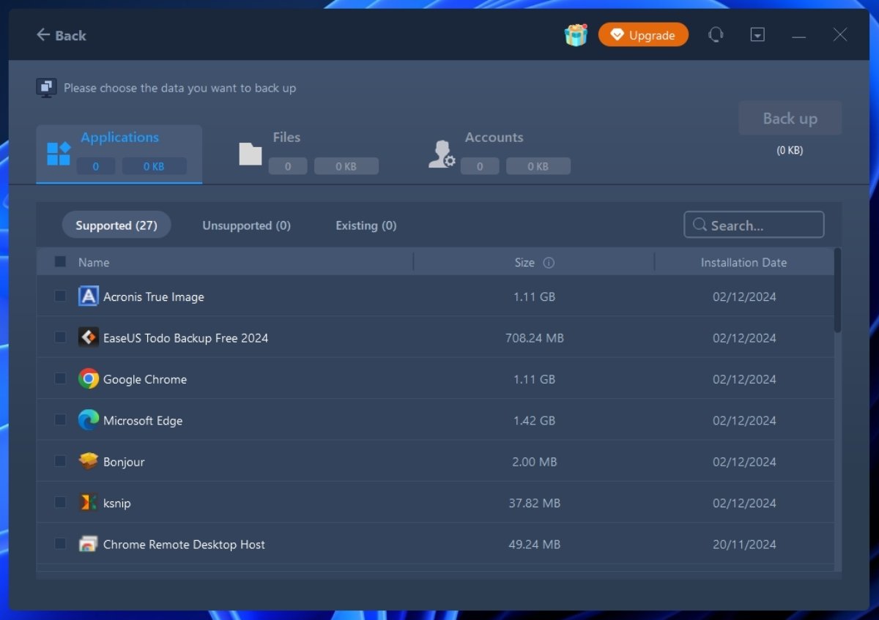Click the 708.24 MB size value
Viewport: 879px width, 620px height.
click(x=535, y=338)
